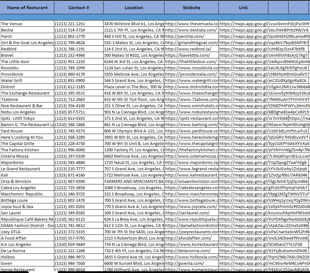Select the "Bottega Louie" name cell

27,200
